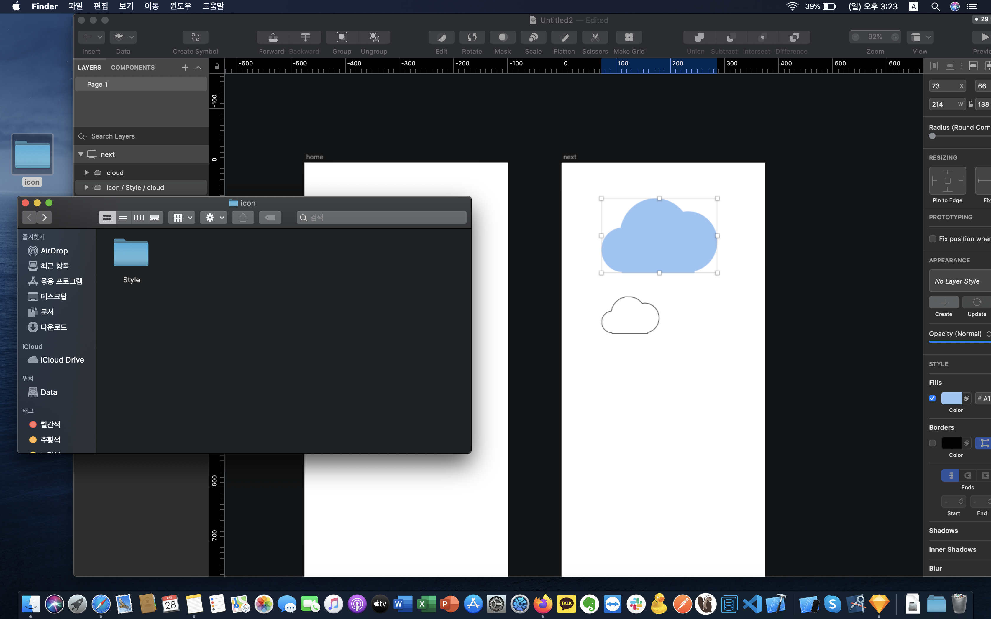
Task: Click the Finder 검색 search field
Action: pos(381,218)
